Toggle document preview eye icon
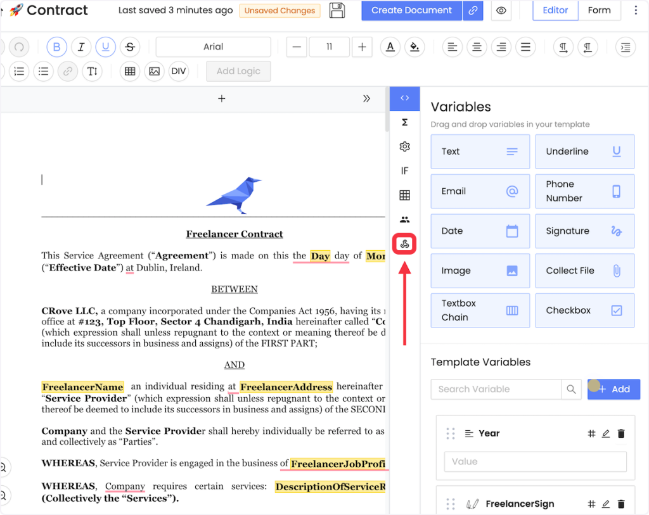This screenshot has width=649, height=515. pos(501,11)
